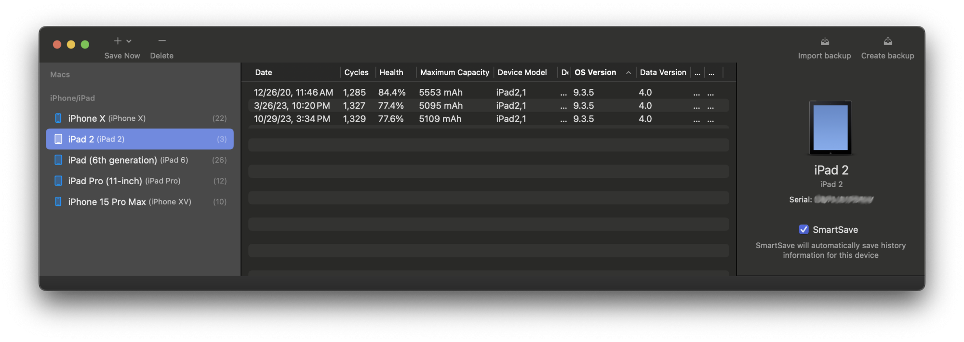Screen dimensions: 964x342
Task: Click the 5553 mAh capacity cell
Action: click(441, 92)
